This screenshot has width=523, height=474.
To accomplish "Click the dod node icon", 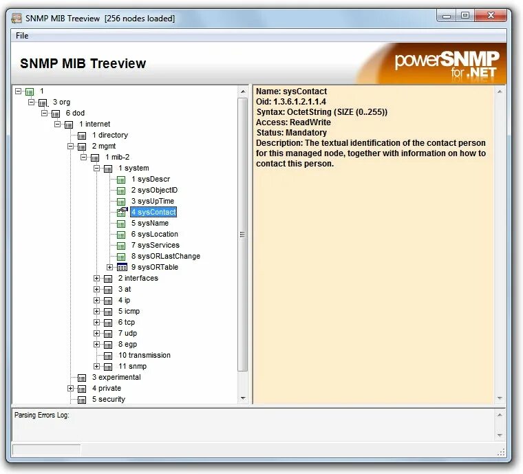I will click(x=56, y=114).
